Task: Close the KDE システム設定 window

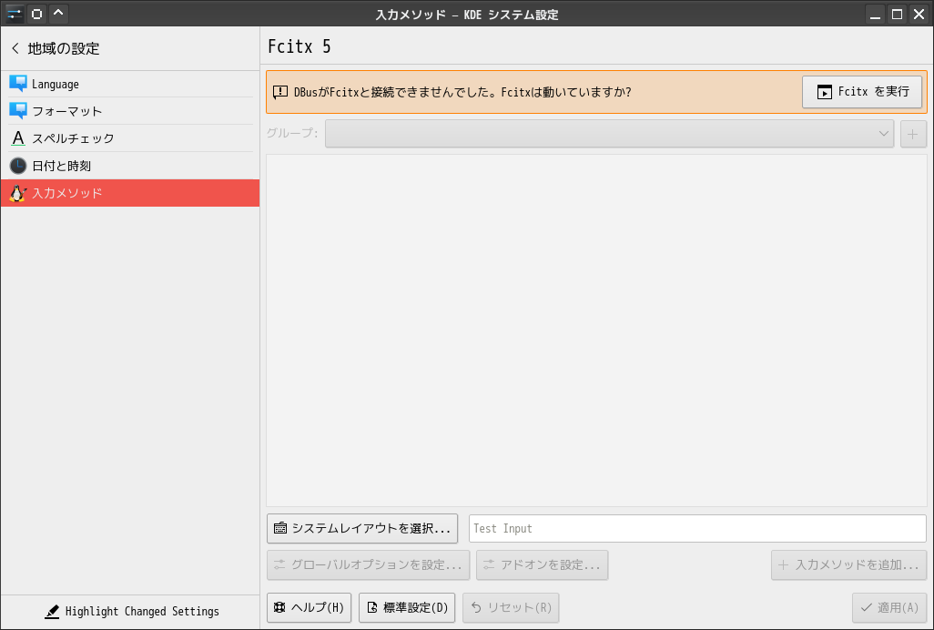Action: [919, 15]
